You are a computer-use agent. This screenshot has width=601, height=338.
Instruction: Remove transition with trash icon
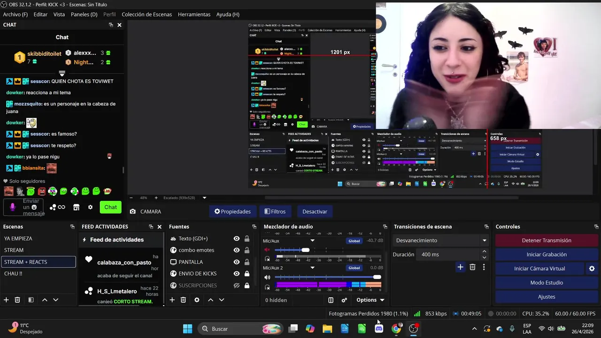pos(473,267)
